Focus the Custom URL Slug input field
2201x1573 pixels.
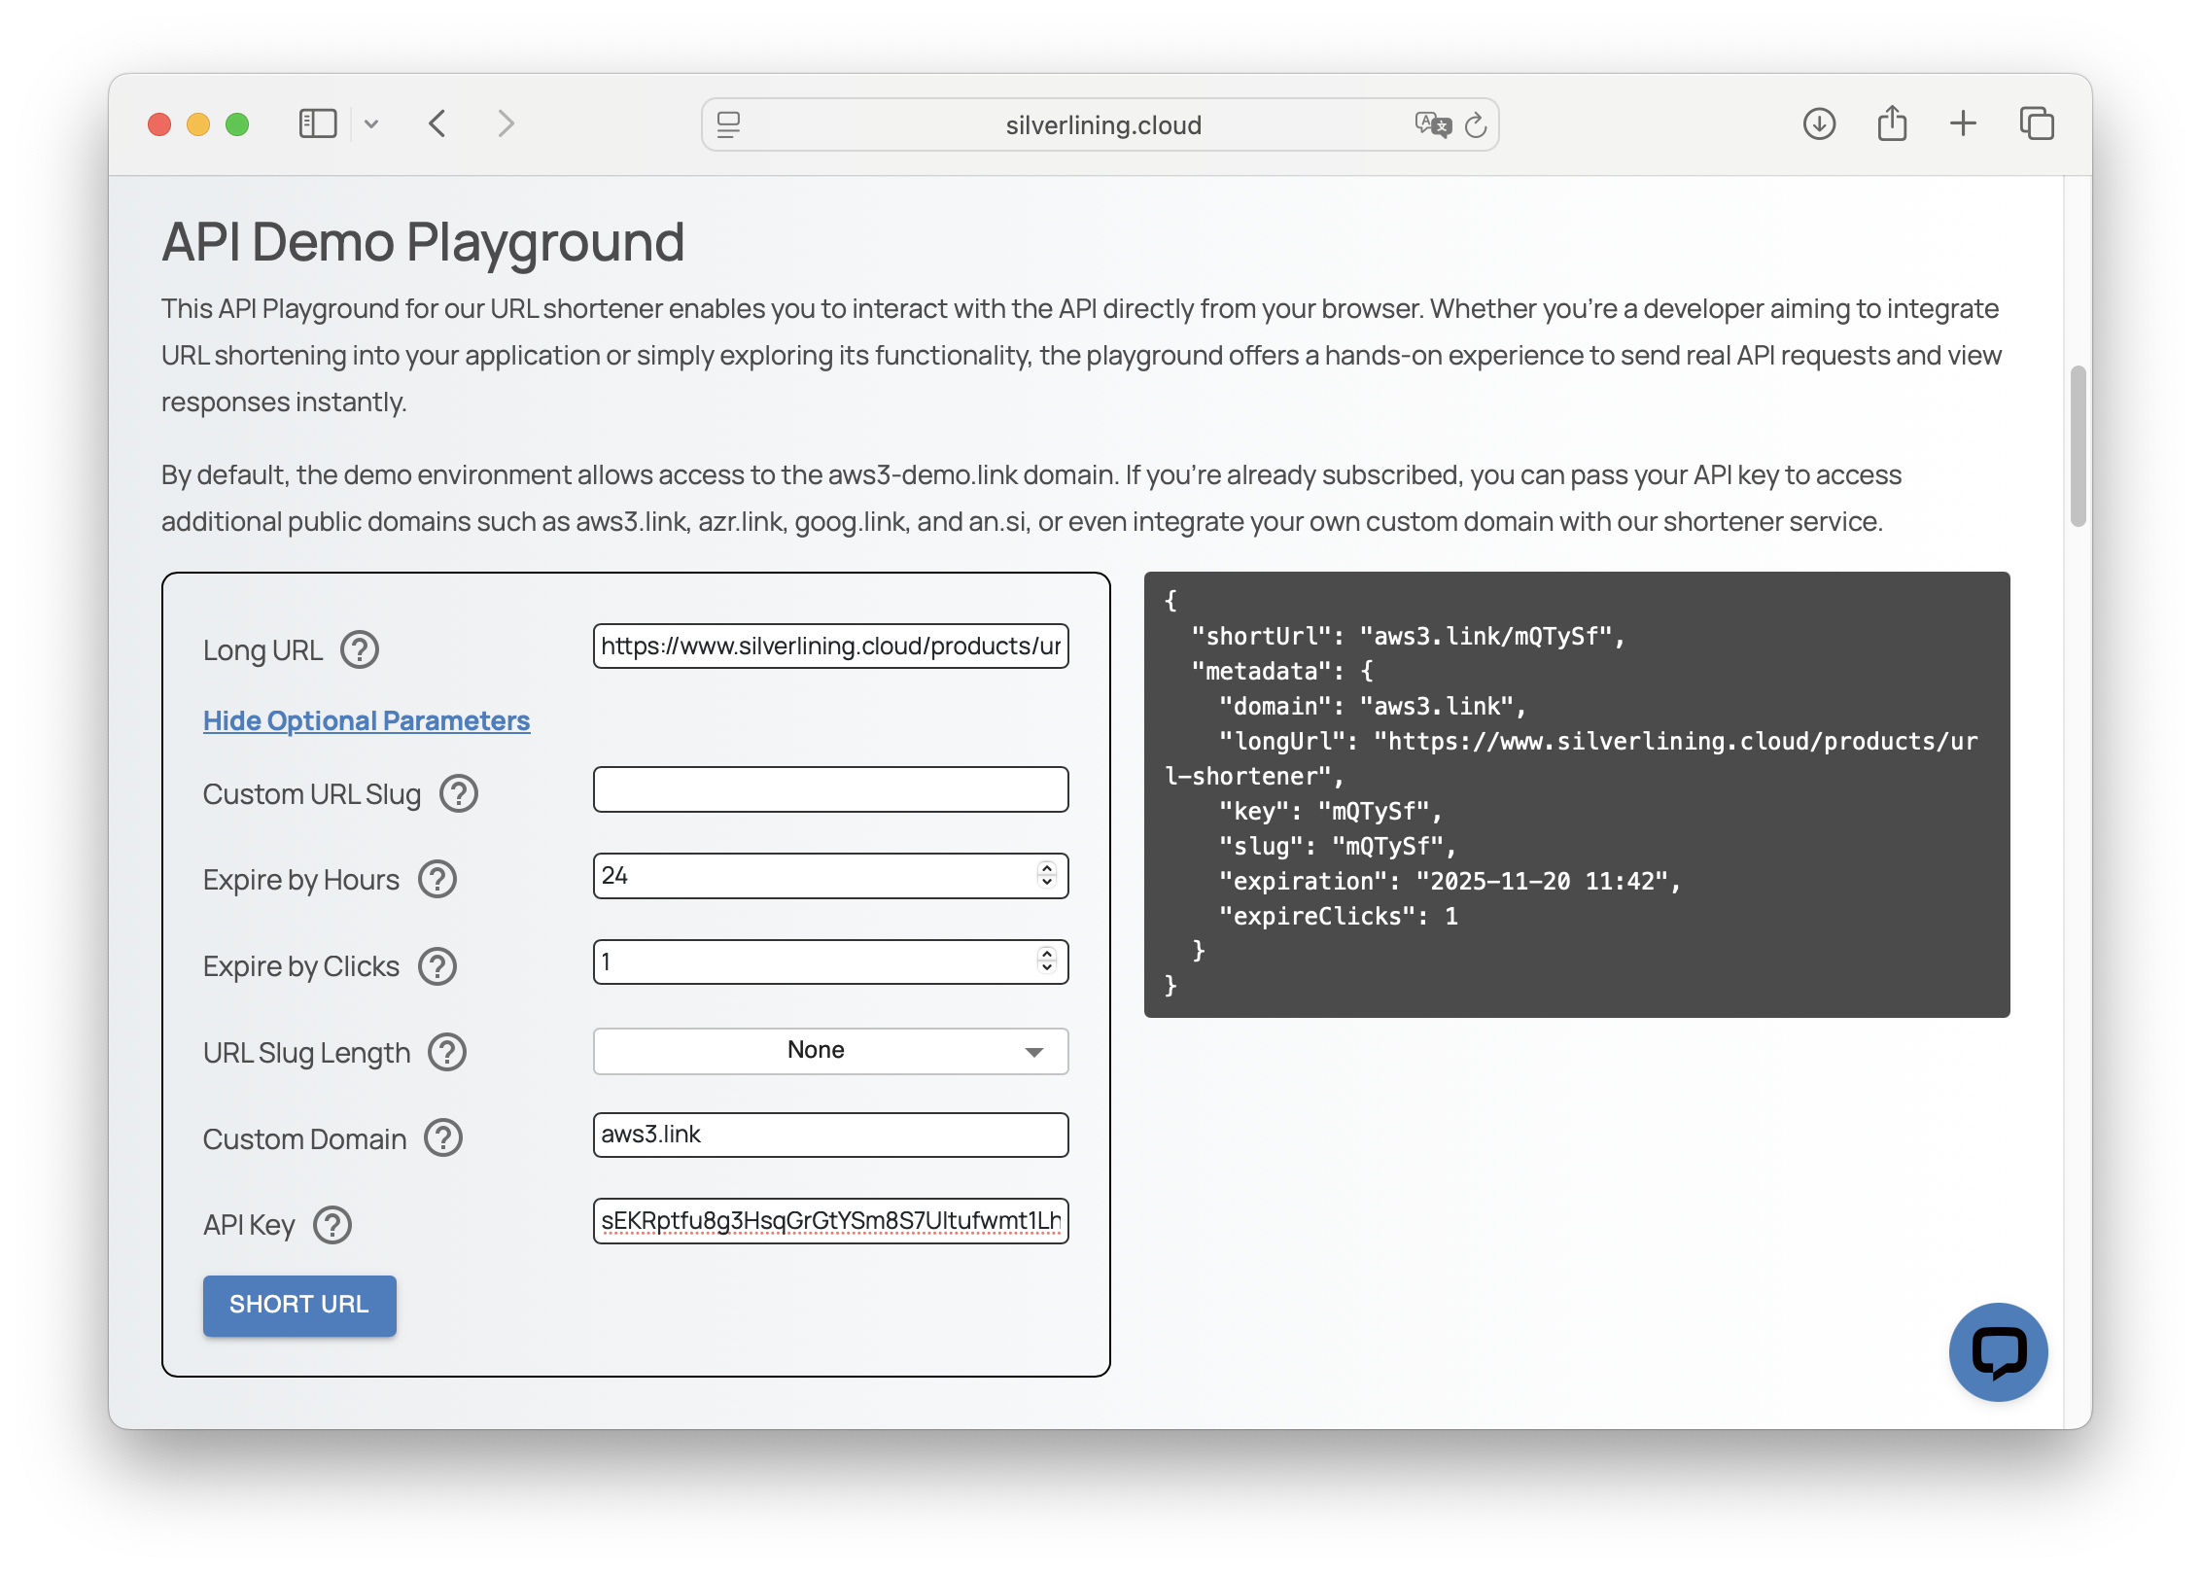pos(830,789)
